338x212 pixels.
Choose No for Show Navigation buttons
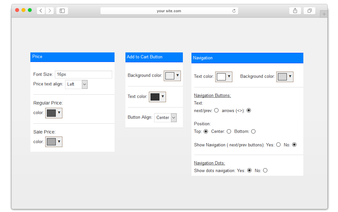[x=294, y=145]
